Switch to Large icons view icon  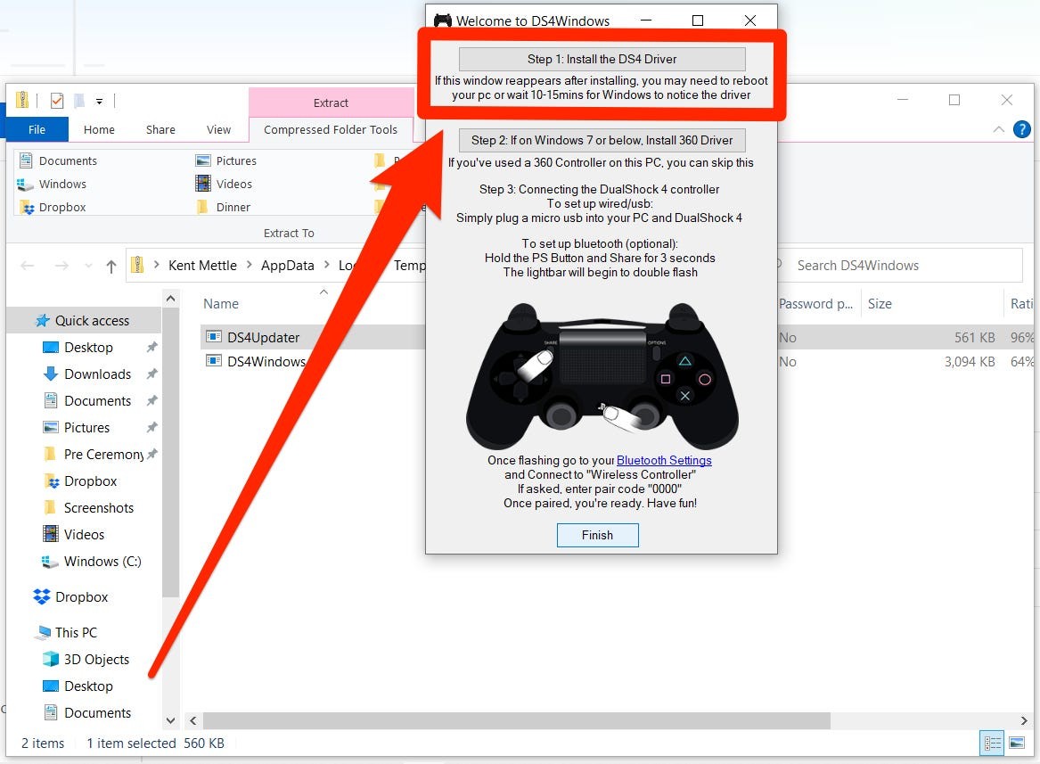click(1017, 743)
